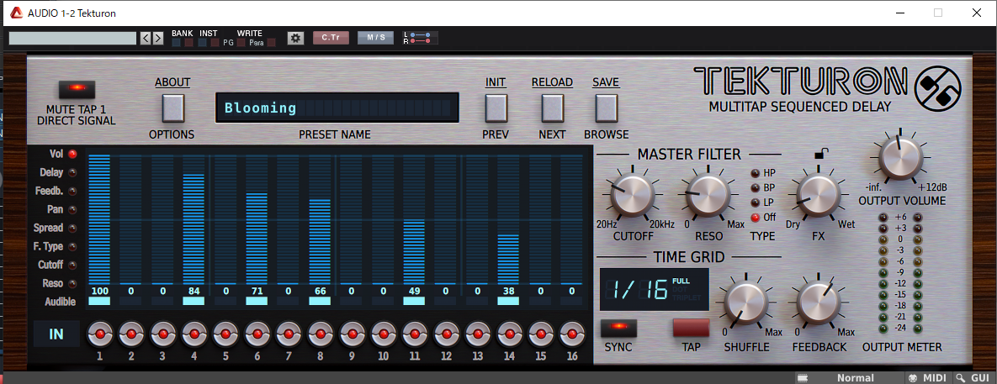Click the previous preset arrow in host toolbar
Viewport: 997px width, 384px height.
point(145,38)
